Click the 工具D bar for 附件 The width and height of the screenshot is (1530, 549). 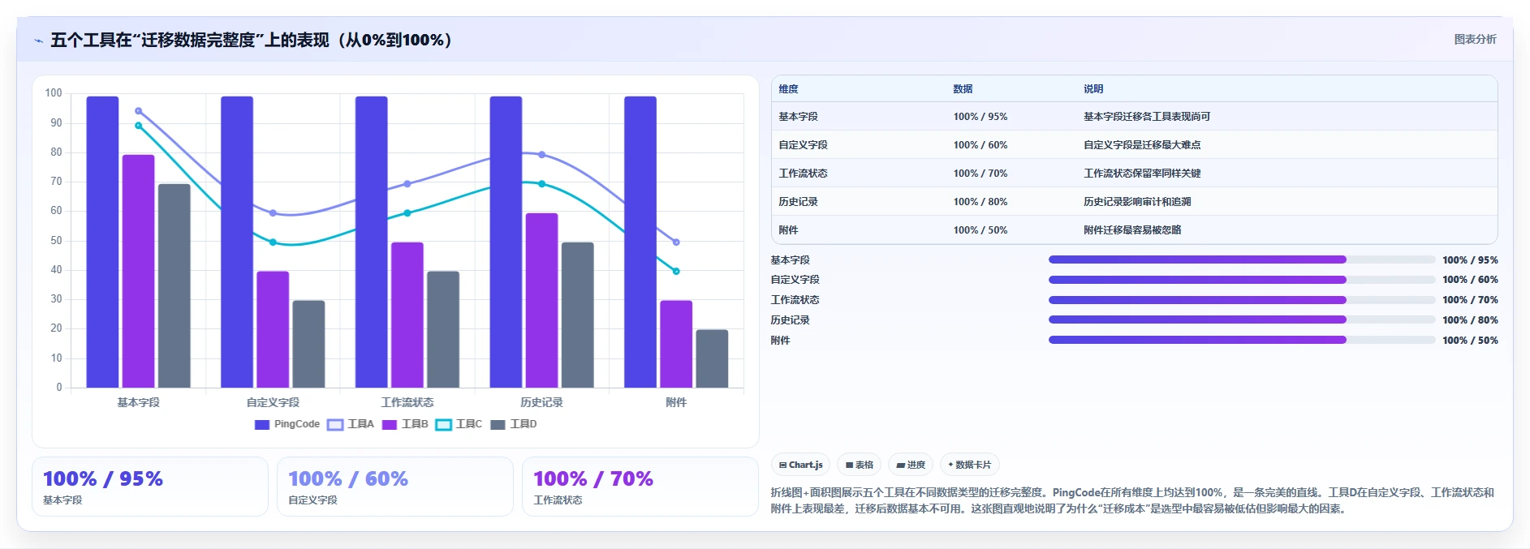(x=712, y=358)
